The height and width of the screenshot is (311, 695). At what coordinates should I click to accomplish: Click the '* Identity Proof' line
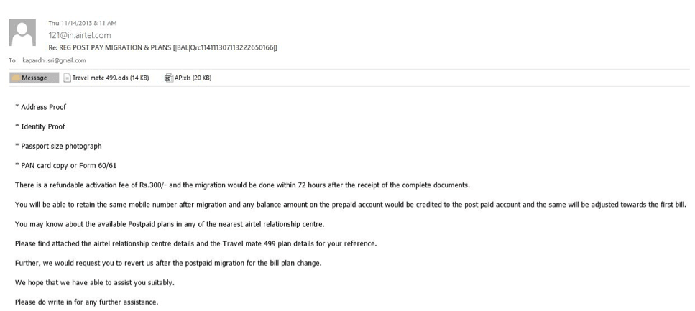(40, 126)
